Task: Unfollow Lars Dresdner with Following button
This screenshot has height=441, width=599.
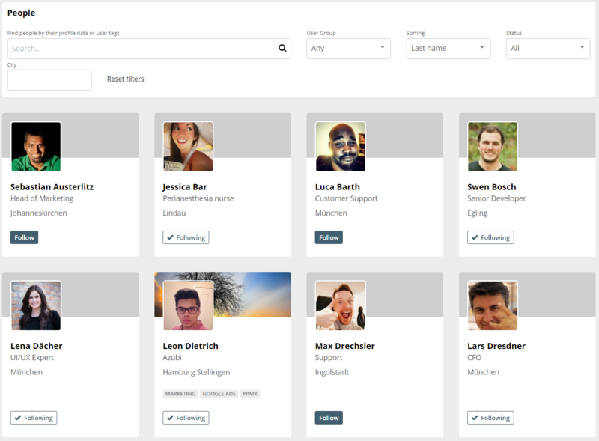Action: click(x=490, y=418)
